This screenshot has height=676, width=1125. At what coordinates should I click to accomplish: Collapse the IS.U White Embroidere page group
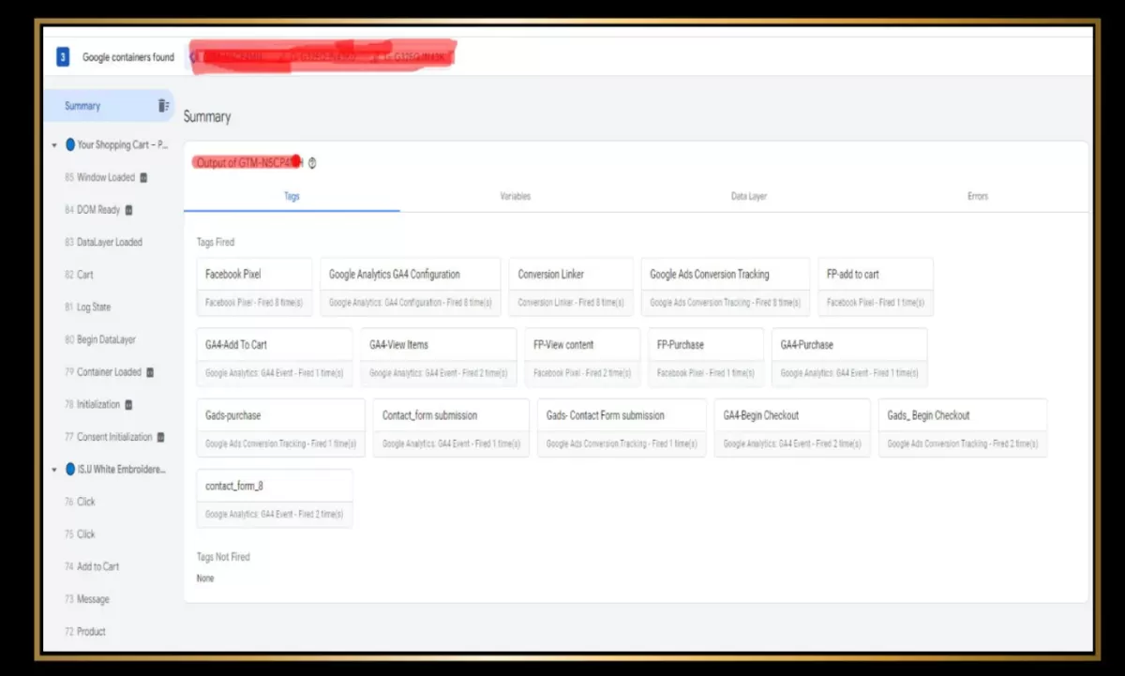pos(53,470)
